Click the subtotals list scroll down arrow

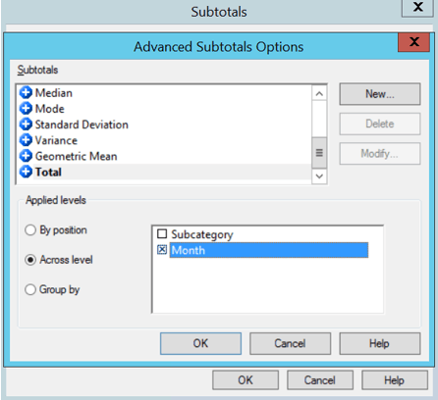319,176
